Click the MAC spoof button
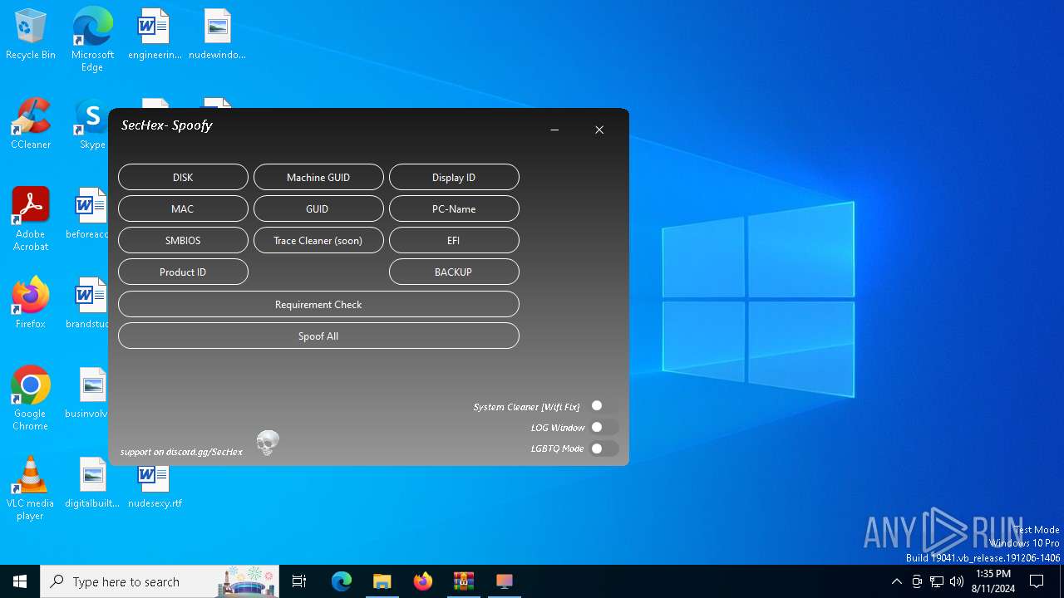Image resolution: width=1064 pixels, height=598 pixels. coord(183,208)
